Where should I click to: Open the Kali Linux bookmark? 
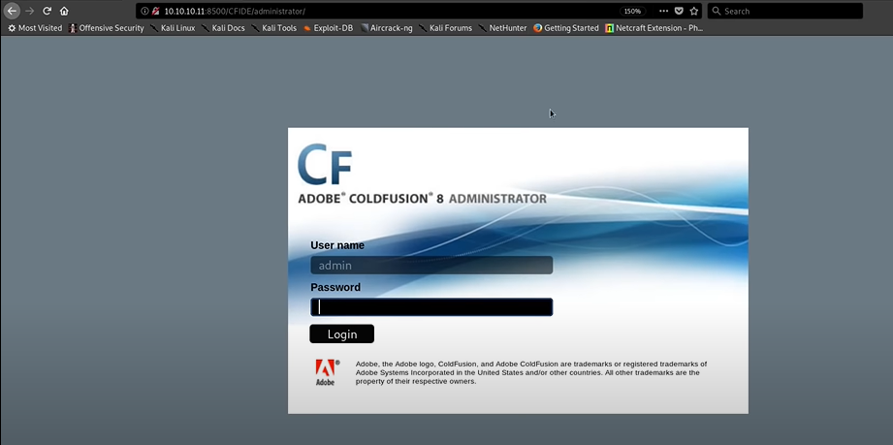pos(173,27)
